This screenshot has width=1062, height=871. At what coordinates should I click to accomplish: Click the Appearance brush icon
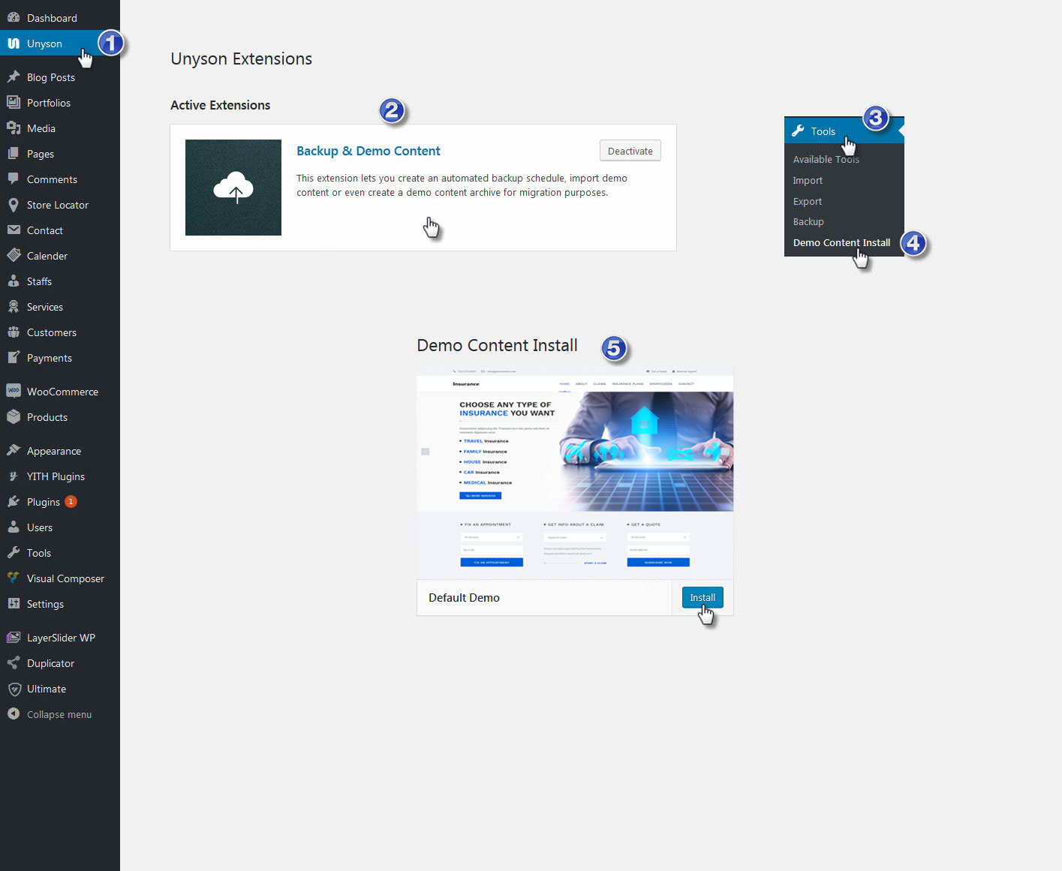click(x=14, y=451)
